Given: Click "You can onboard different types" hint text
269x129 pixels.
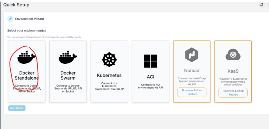Looking at the screenshot, I should click(x=44, y=37).
